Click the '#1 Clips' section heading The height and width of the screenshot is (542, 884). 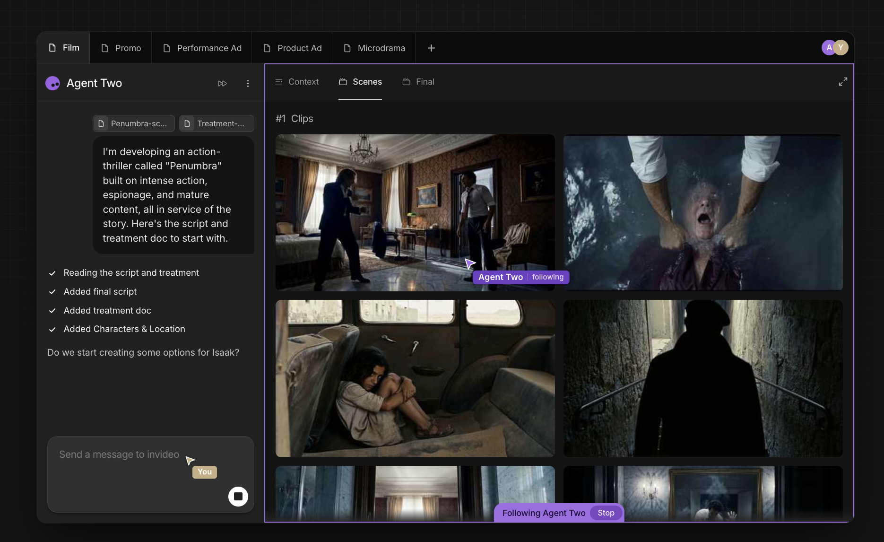click(x=295, y=119)
